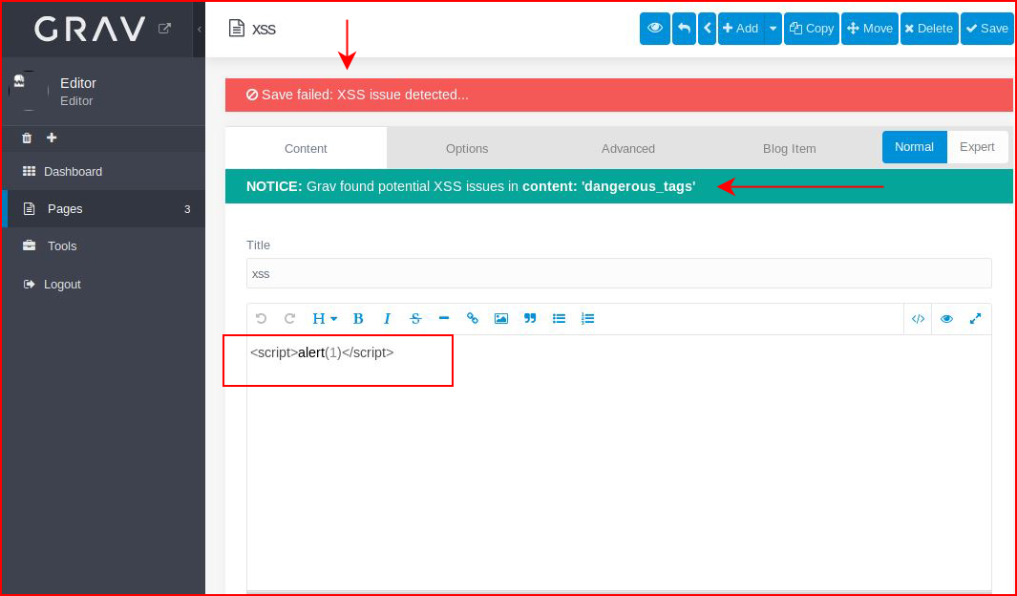The height and width of the screenshot is (596, 1017).
Task: Insert a blockquote
Action: coord(530,318)
